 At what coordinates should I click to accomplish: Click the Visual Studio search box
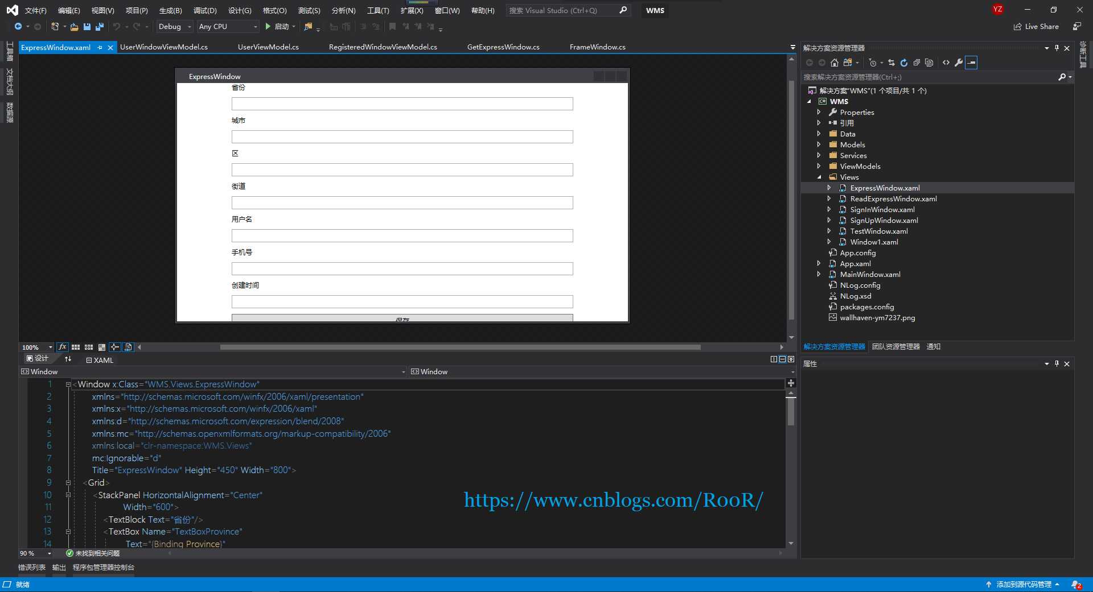(568, 10)
